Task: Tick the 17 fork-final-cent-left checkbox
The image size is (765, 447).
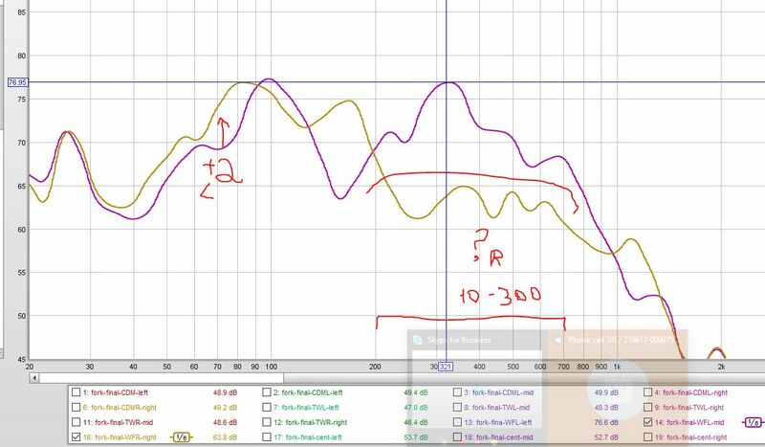Action: pyautogui.click(x=267, y=437)
